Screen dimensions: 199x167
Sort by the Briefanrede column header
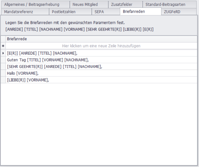click(x=101, y=39)
